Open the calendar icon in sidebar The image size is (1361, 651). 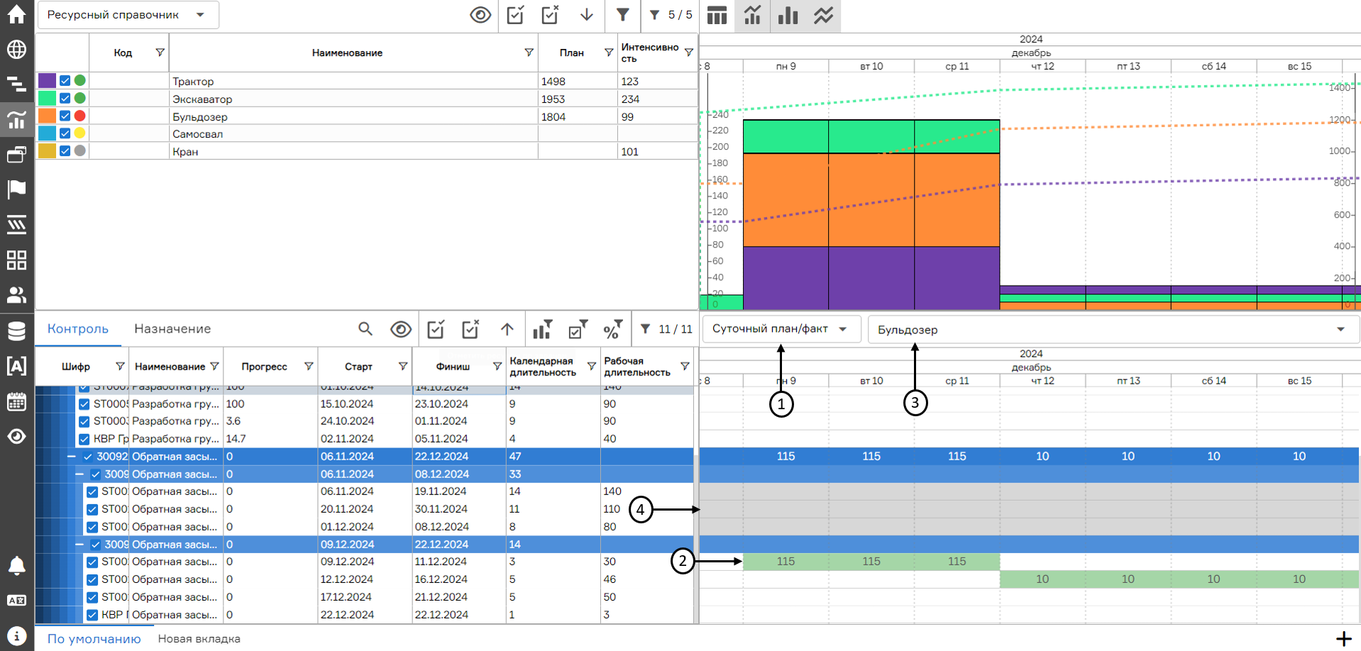coord(16,401)
